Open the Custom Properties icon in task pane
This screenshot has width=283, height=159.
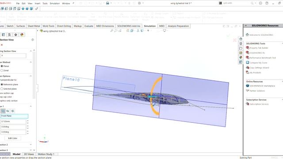point(241,62)
